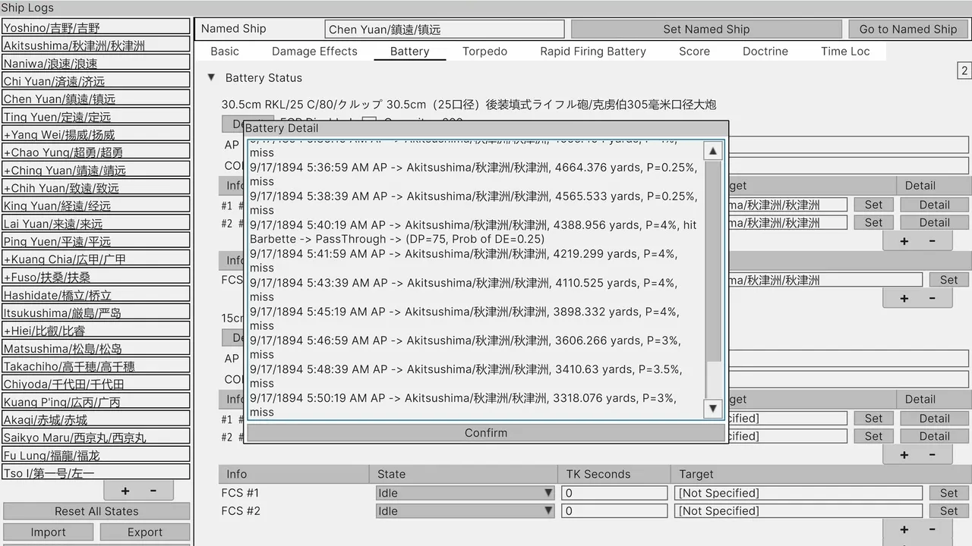972x546 pixels.
Task: Click Reset All States
Action: [x=96, y=511]
